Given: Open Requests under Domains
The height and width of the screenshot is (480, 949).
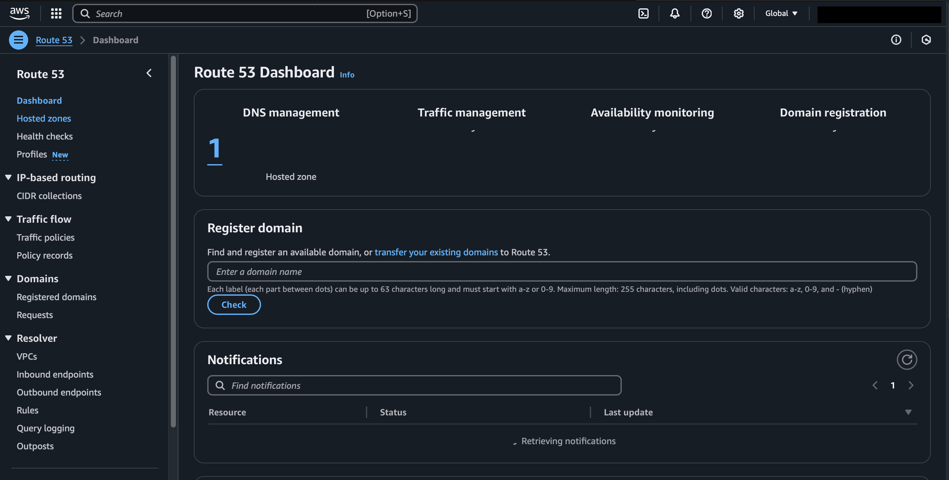Looking at the screenshot, I should [x=35, y=315].
